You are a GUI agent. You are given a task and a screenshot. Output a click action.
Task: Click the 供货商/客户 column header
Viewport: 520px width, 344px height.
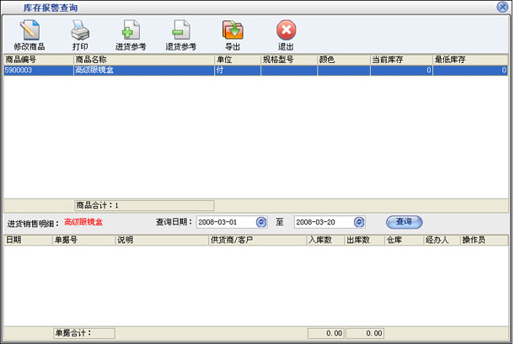[x=257, y=241]
